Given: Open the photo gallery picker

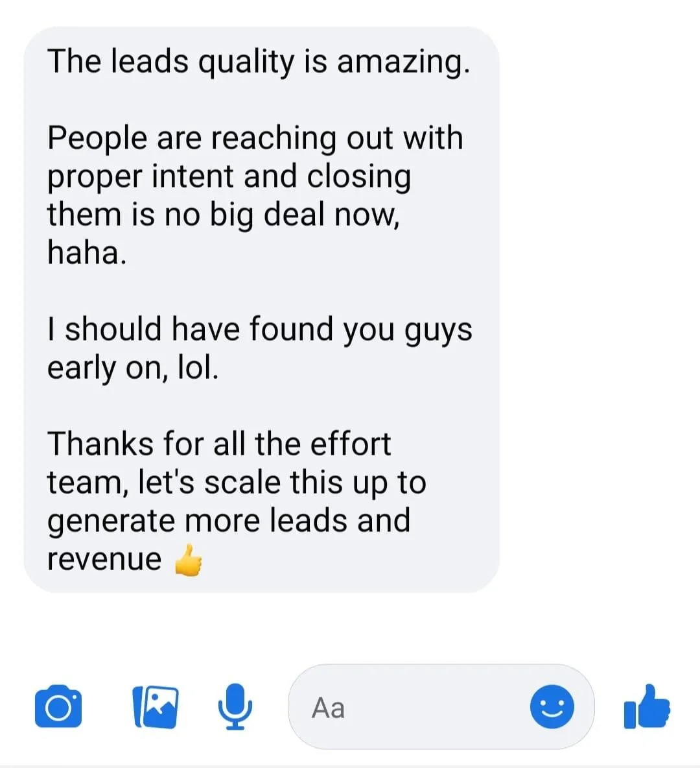Looking at the screenshot, I should tap(156, 707).
